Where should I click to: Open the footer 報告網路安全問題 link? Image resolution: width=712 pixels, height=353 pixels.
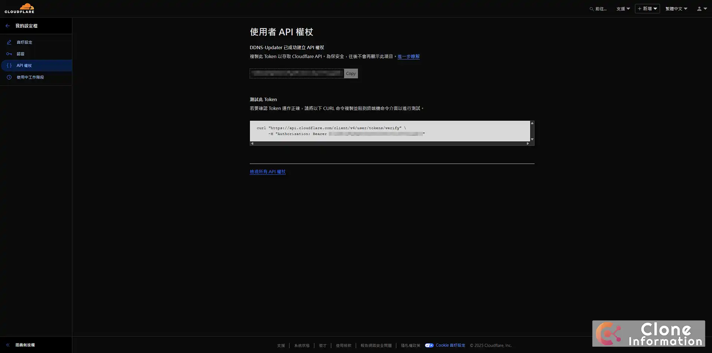[376, 346]
